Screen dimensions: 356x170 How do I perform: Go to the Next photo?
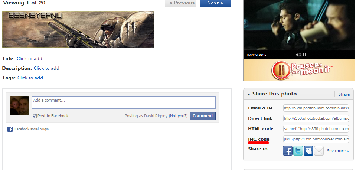(x=215, y=3)
